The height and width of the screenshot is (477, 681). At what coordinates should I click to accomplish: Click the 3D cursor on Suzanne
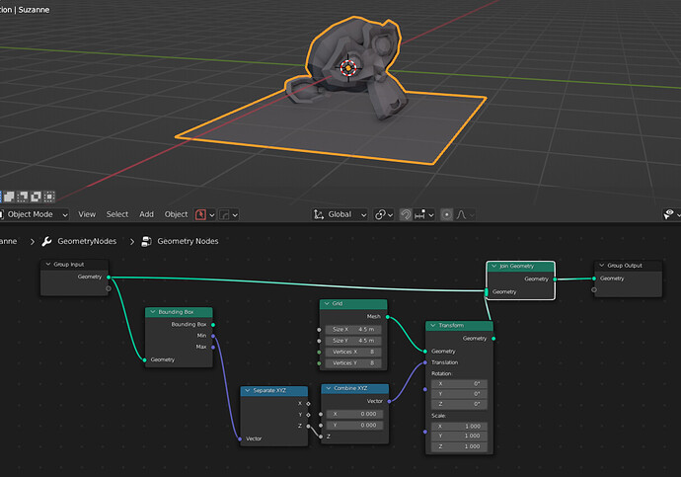click(x=348, y=68)
